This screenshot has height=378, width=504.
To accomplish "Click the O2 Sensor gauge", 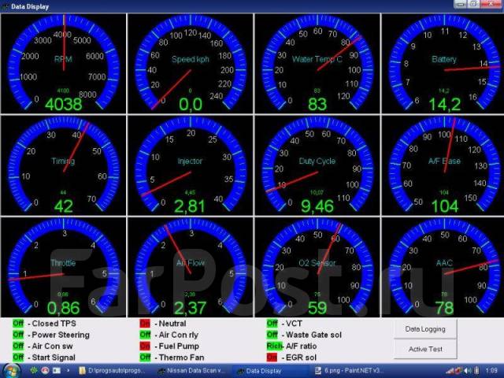I will tap(317, 268).
